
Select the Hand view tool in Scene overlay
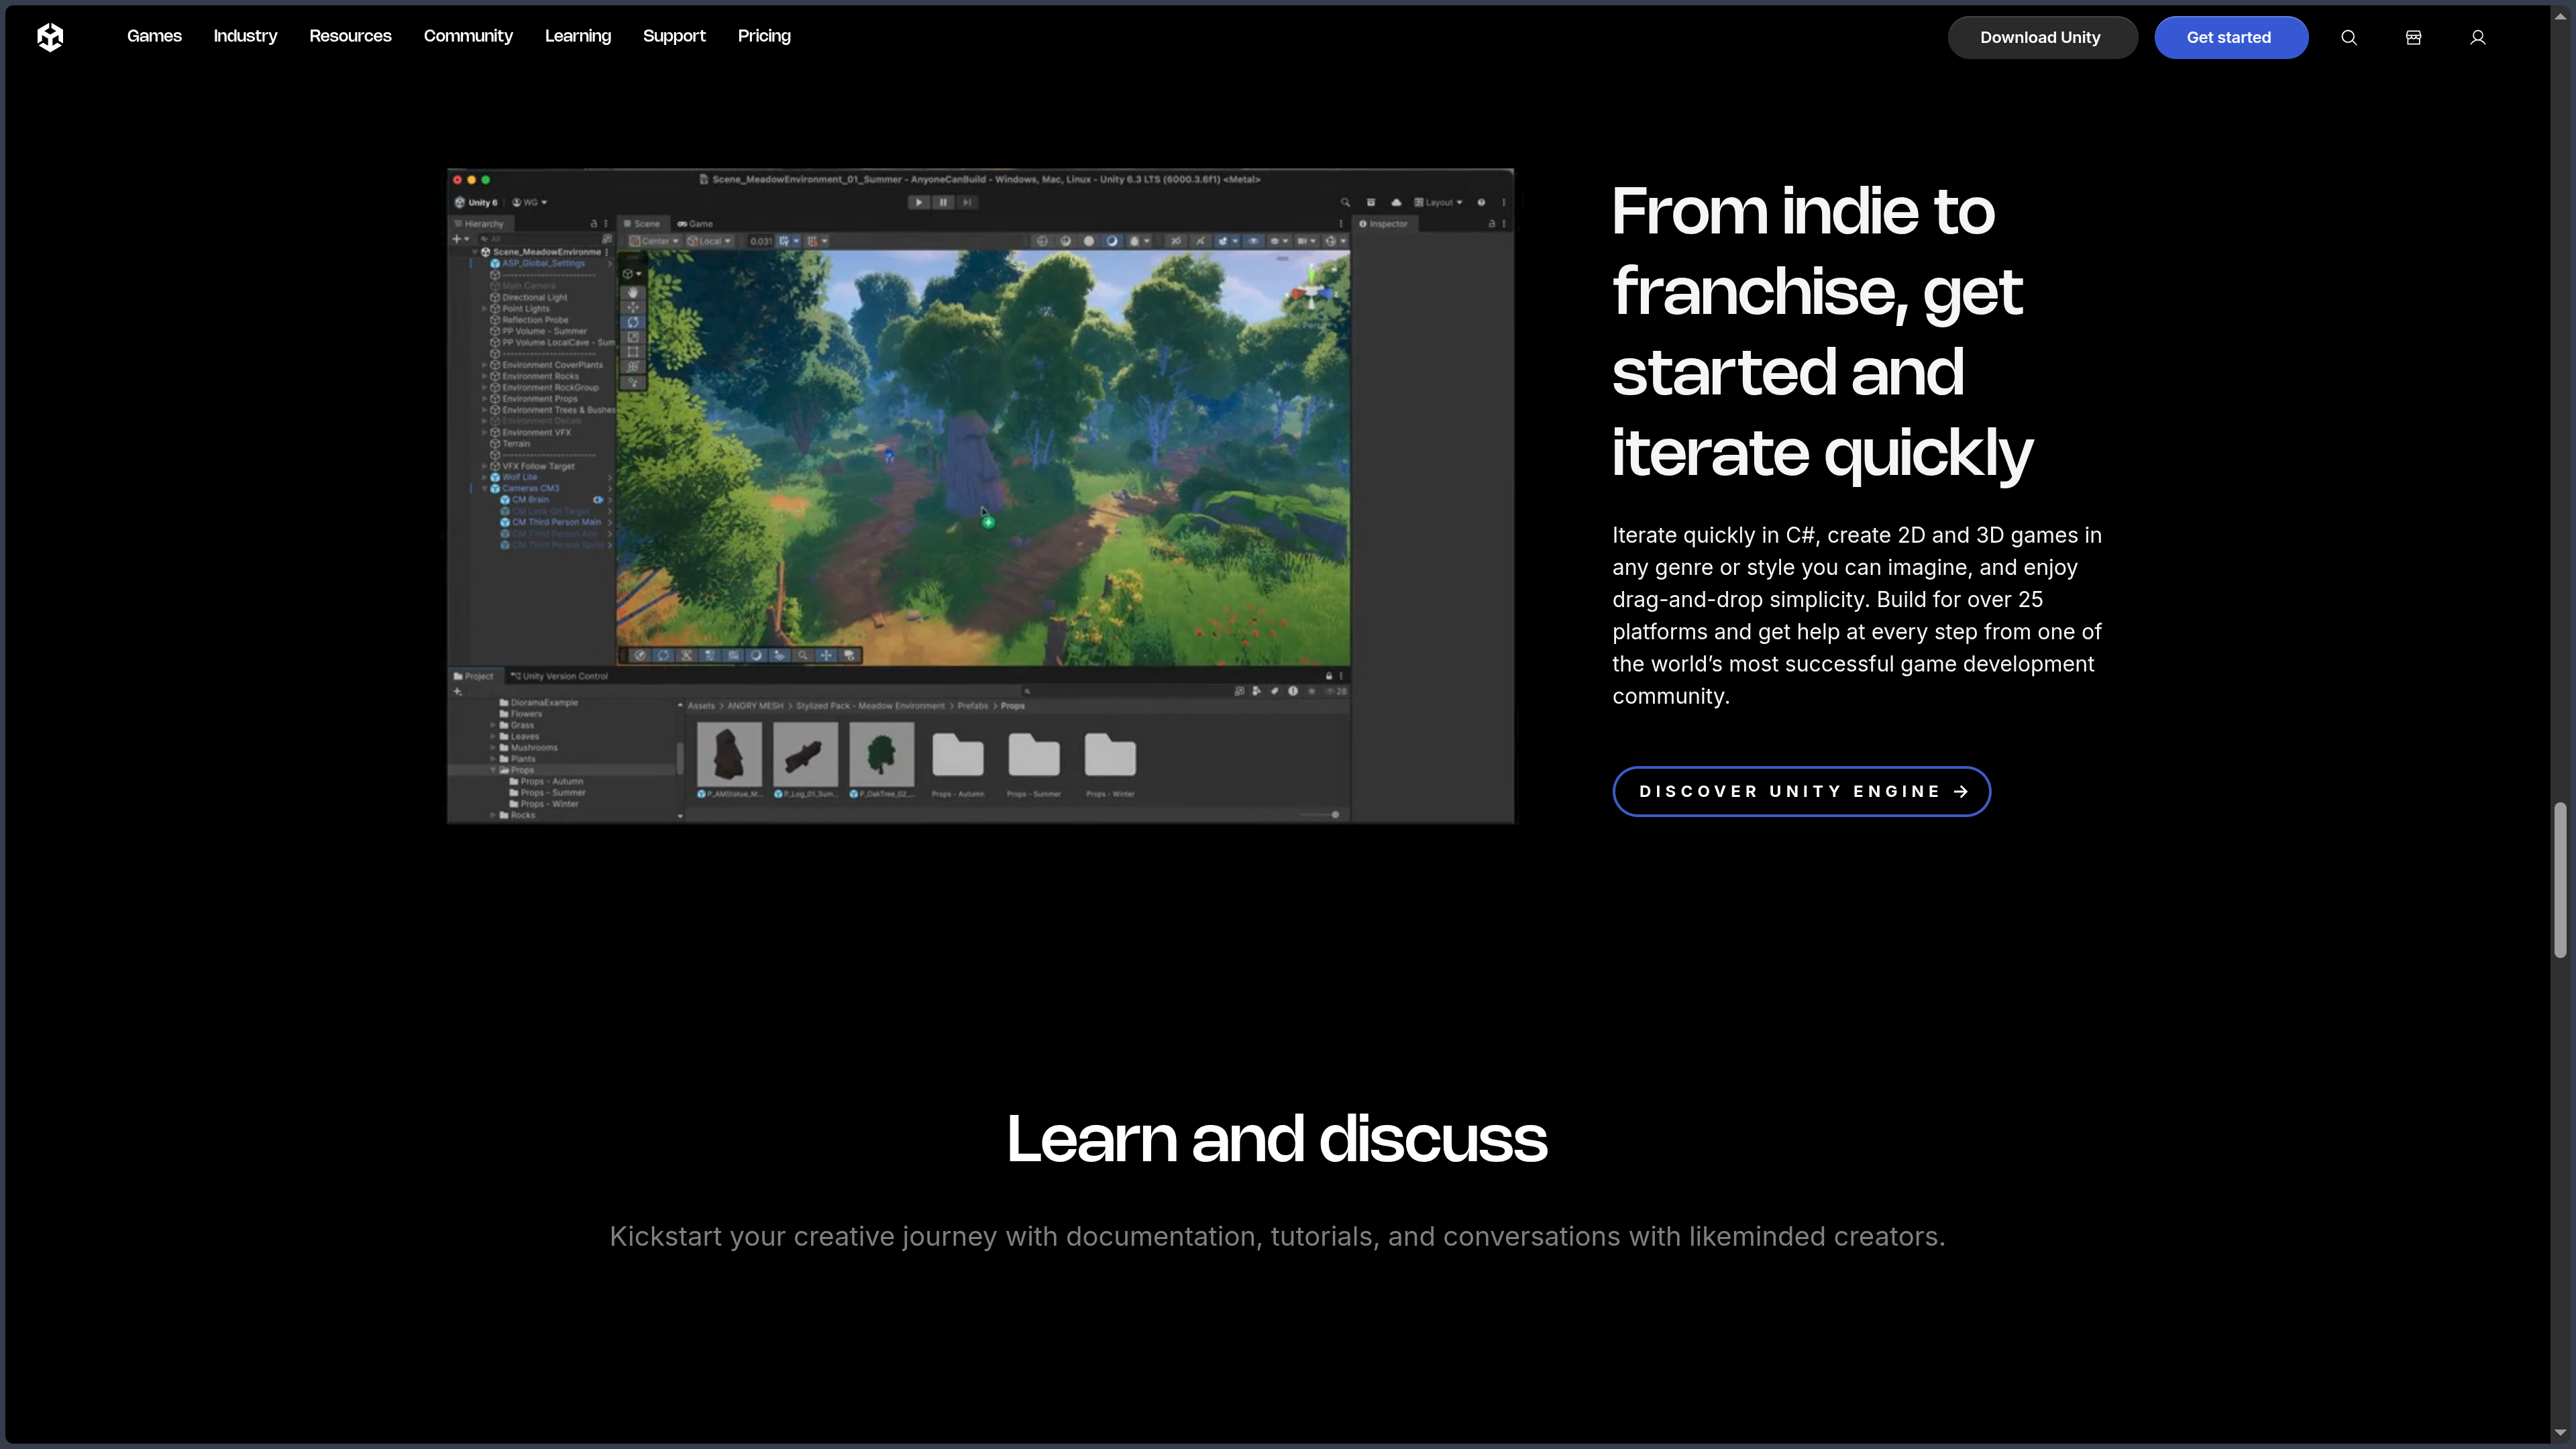click(x=633, y=293)
